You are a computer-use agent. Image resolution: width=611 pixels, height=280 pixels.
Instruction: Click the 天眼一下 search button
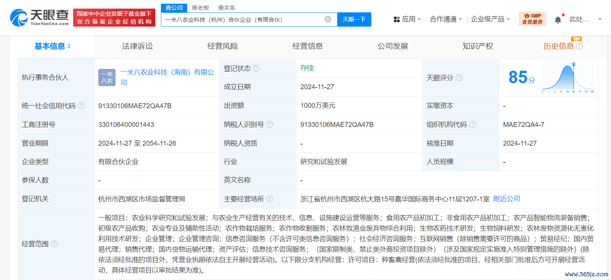pos(354,19)
